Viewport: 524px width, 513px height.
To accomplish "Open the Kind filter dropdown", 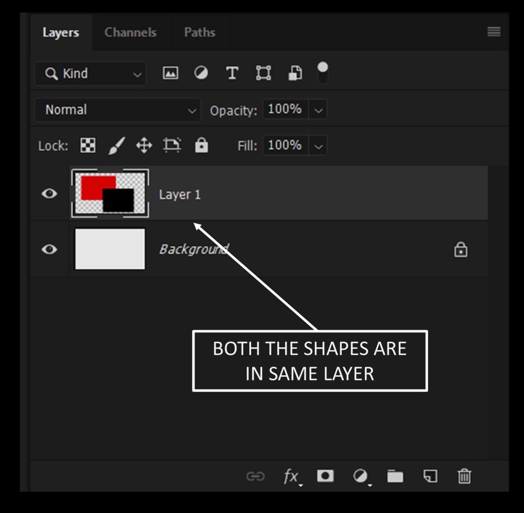I will pyautogui.click(x=91, y=74).
